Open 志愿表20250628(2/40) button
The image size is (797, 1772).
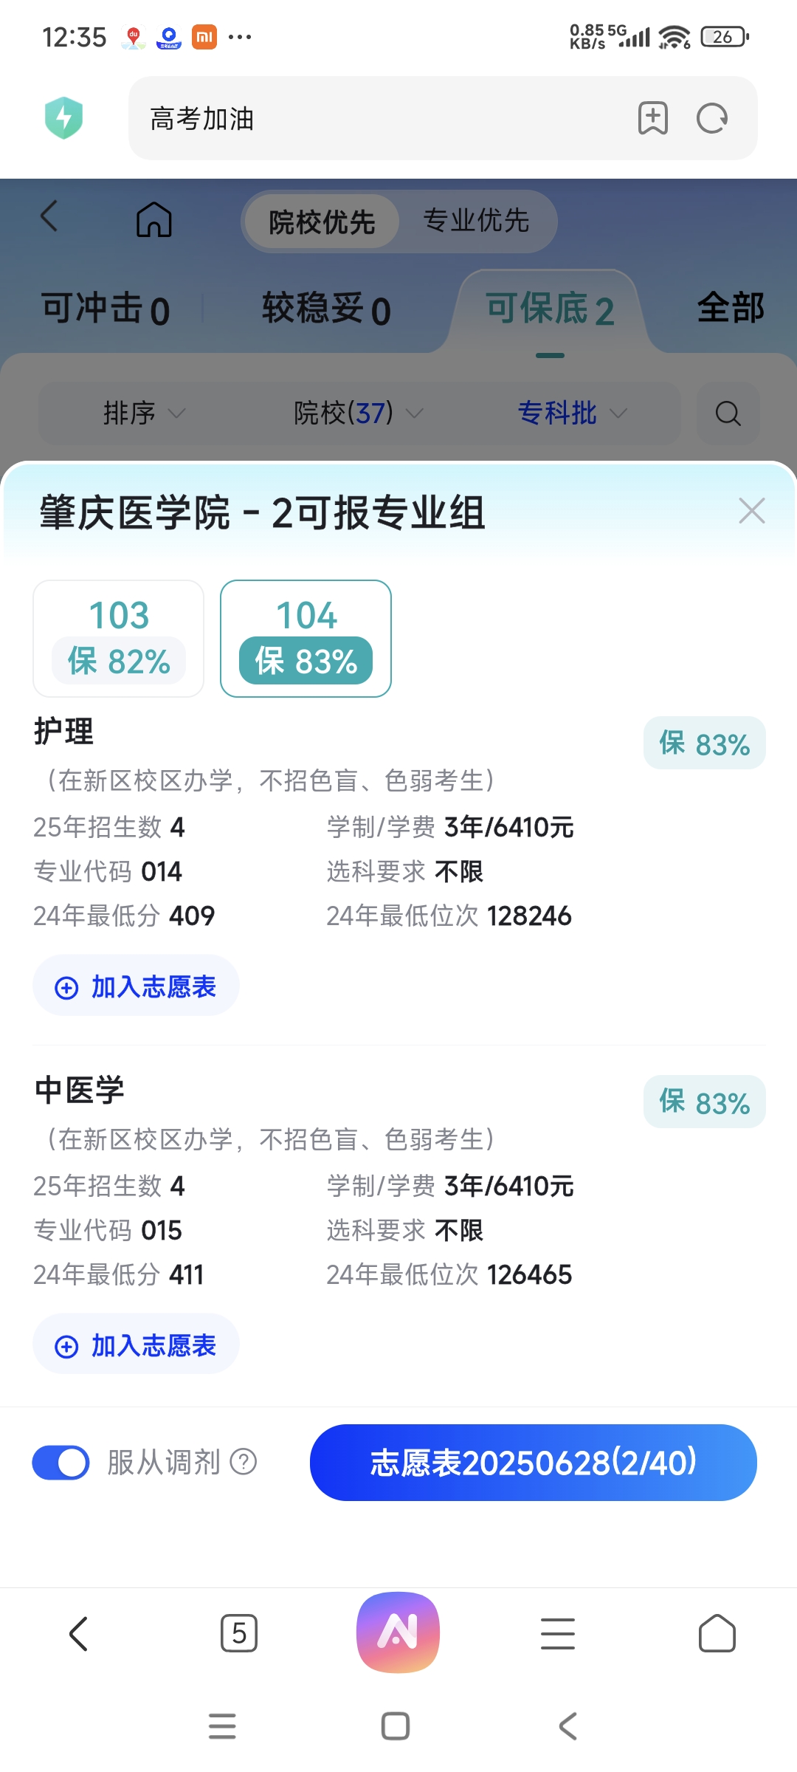(533, 1463)
